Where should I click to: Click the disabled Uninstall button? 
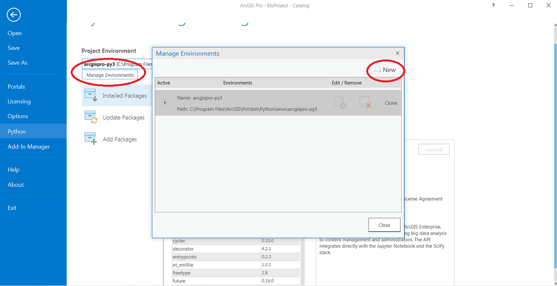[434, 150]
